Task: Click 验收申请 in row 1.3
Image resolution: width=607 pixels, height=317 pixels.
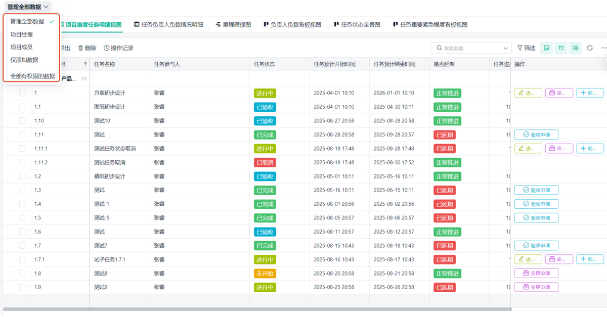Action: click(x=536, y=190)
